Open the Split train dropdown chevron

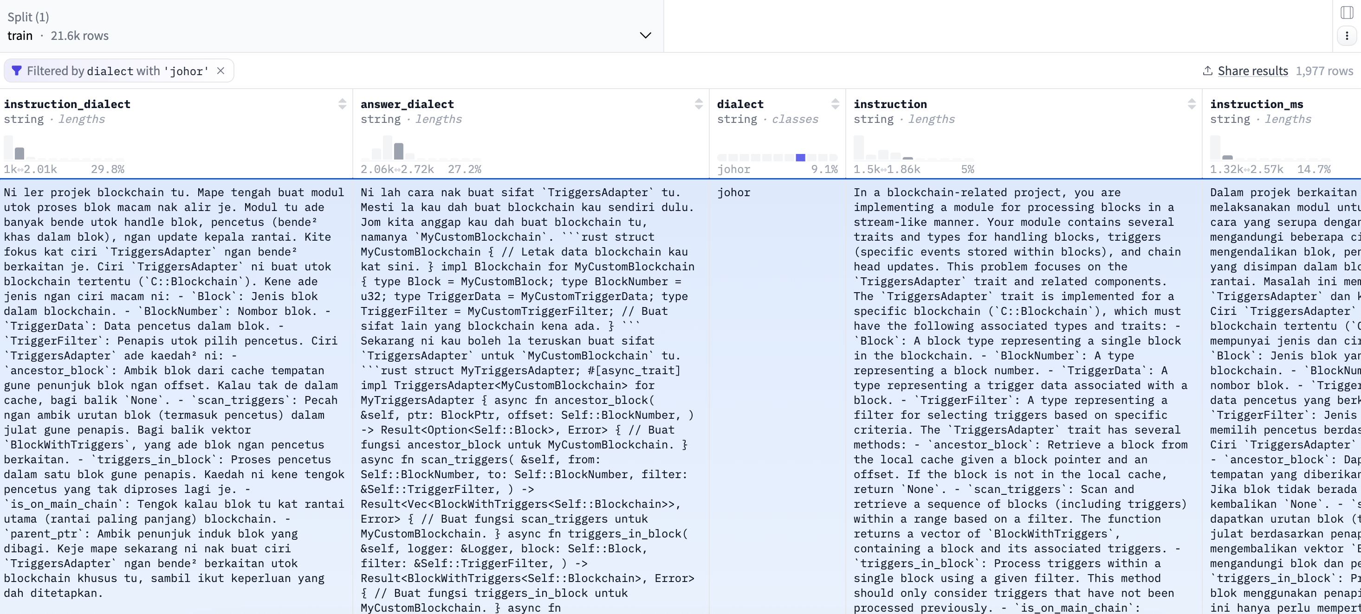[x=645, y=35]
